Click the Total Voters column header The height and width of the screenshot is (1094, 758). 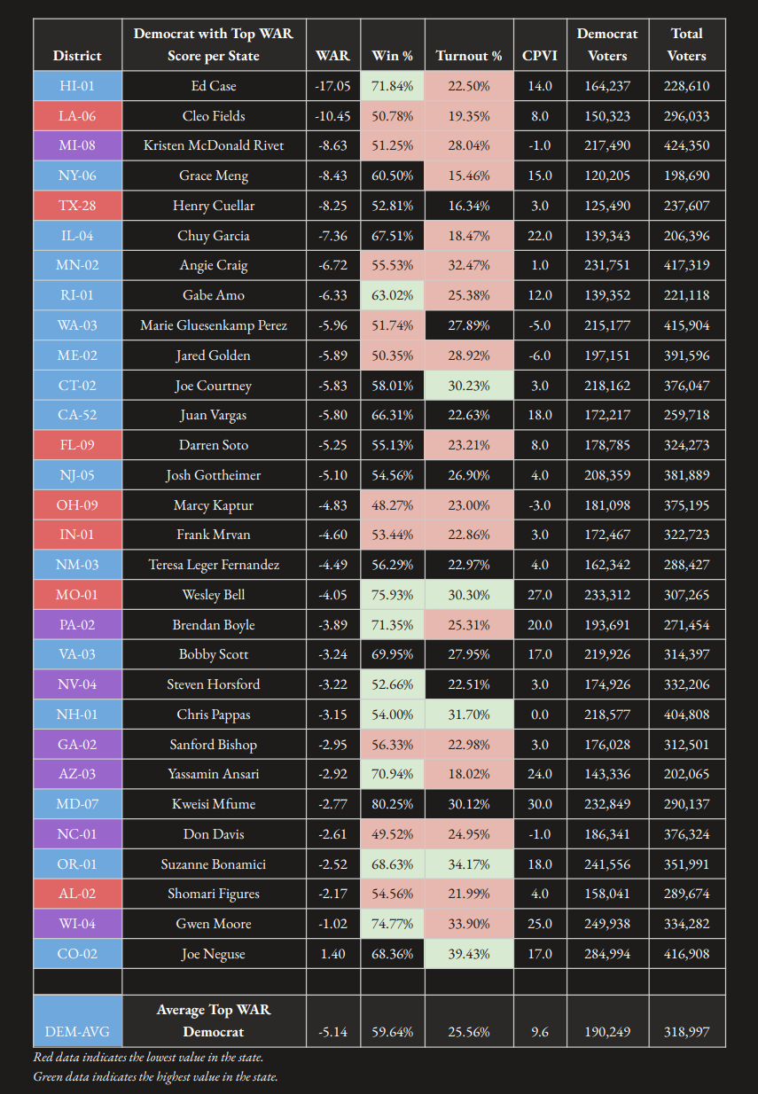686,44
